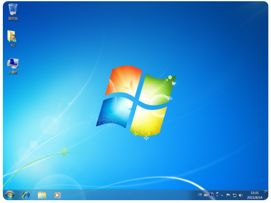This screenshot has height=203, width=271.
Task: Open the clock showing 15:31
Action: click(x=254, y=195)
